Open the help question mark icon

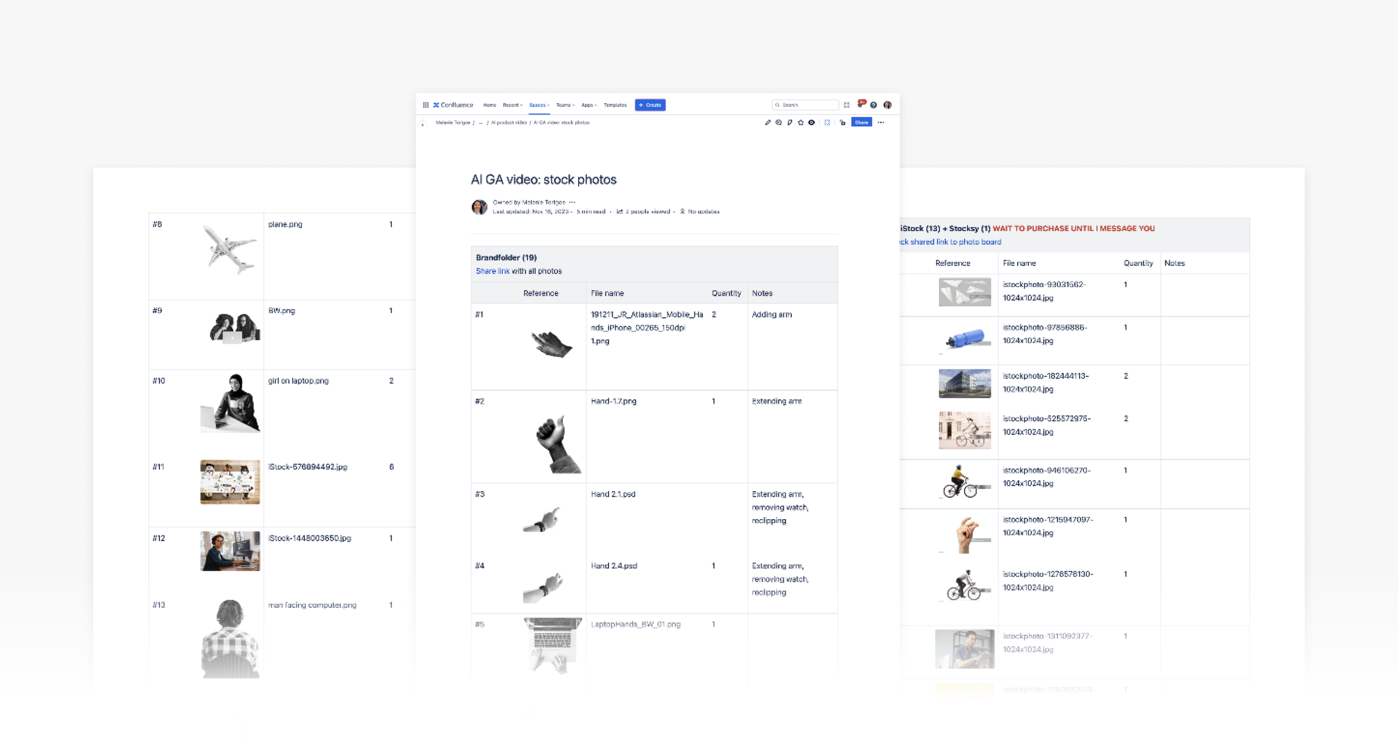coord(873,105)
